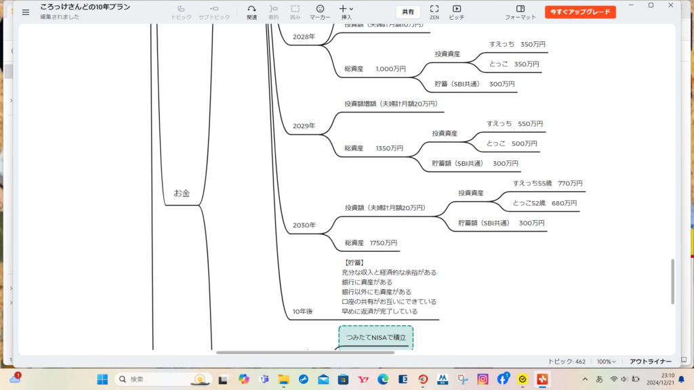
Task: Click the vertical scrollbar thumb
Action: click(673, 281)
